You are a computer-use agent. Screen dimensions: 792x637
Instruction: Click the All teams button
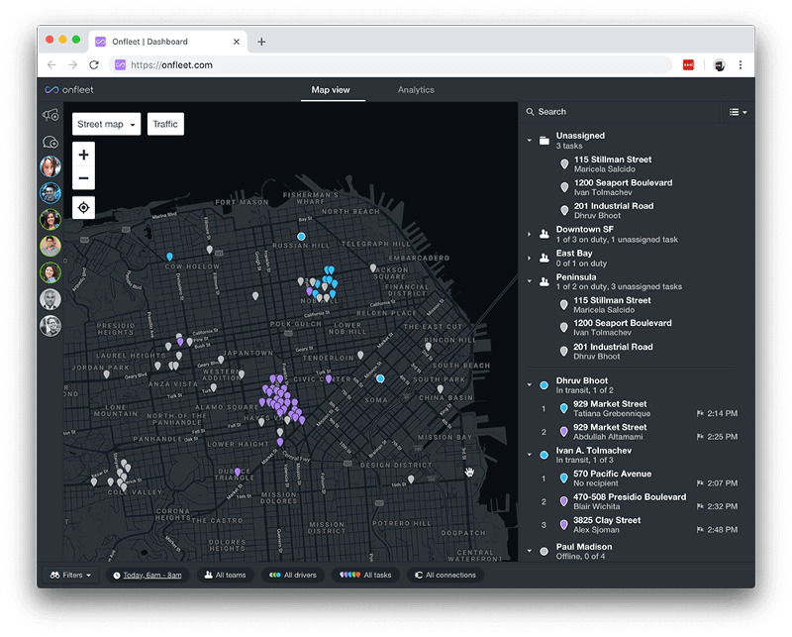click(x=225, y=575)
